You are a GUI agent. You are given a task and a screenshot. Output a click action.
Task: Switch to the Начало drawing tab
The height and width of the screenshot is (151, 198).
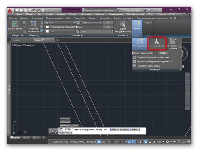(x=16, y=40)
